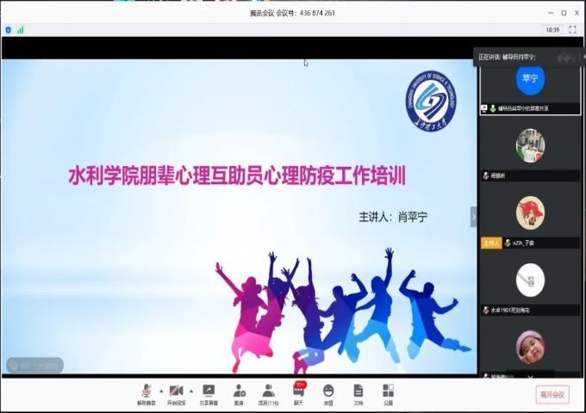586x413 pixels.
Task: Start screen sharing (共享屏幕)
Action: [x=209, y=392]
